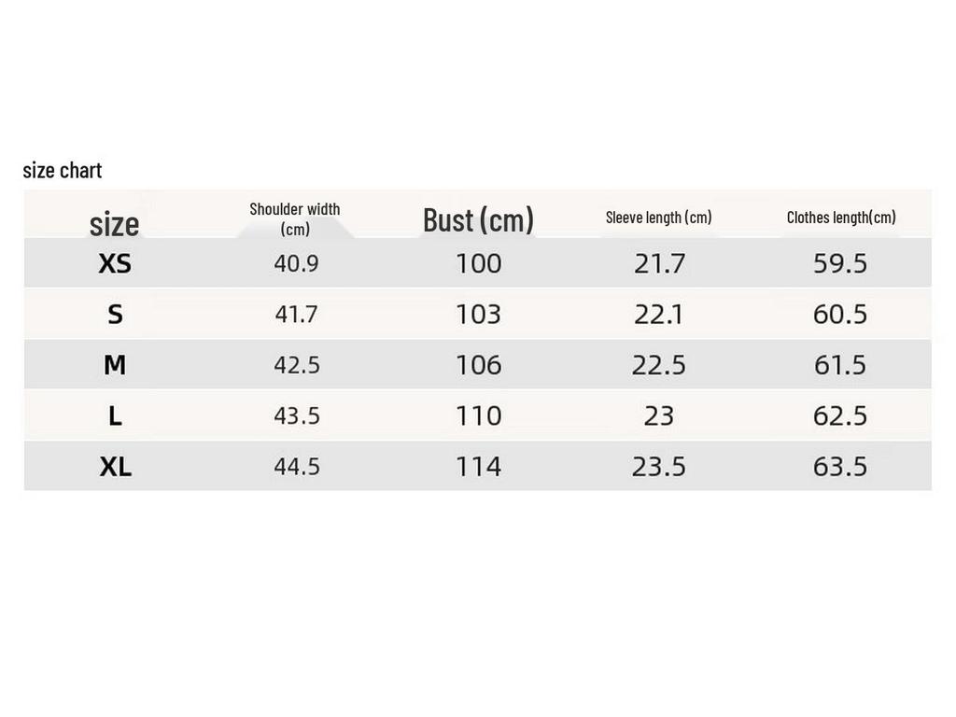Select the "size" column header

pos(114,224)
